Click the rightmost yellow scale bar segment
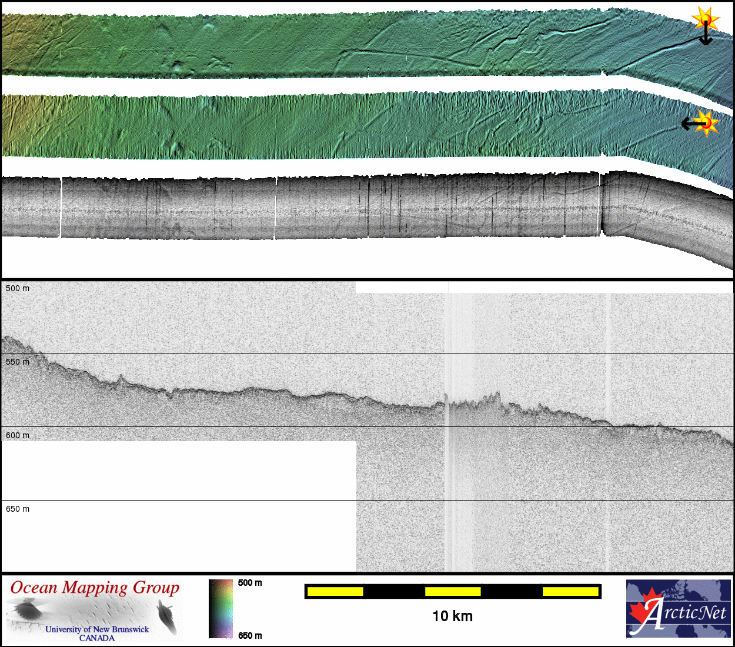The height and width of the screenshot is (647, 735). [x=570, y=591]
